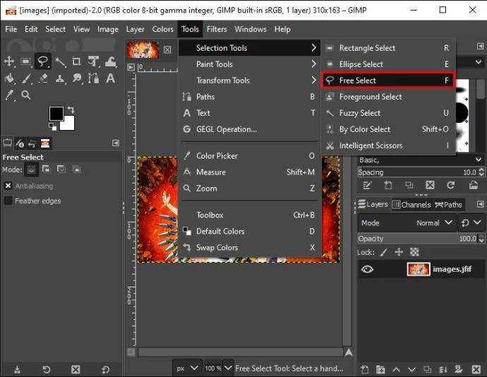The width and height of the screenshot is (487, 377).
Task: Select the Rectangle Select tool icon in toolbox
Action: [26, 61]
